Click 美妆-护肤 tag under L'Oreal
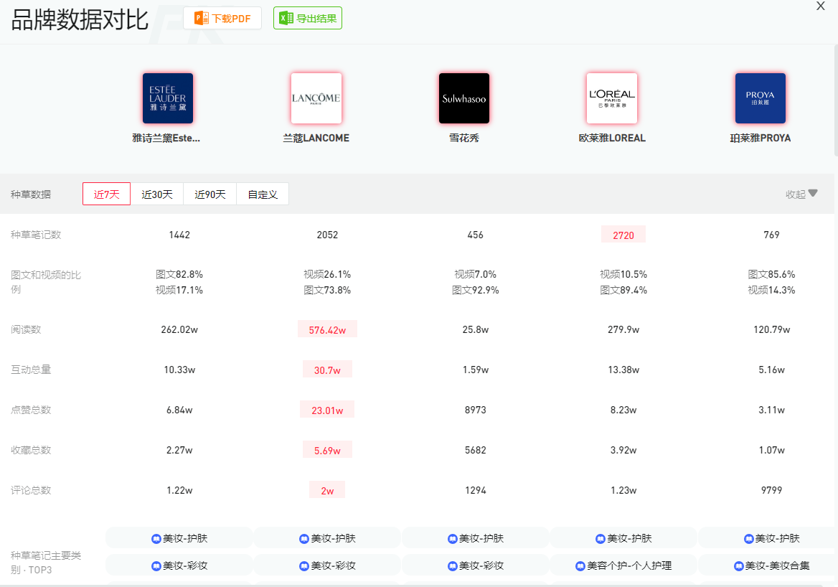The image size is (838, 587). [623, 538]
